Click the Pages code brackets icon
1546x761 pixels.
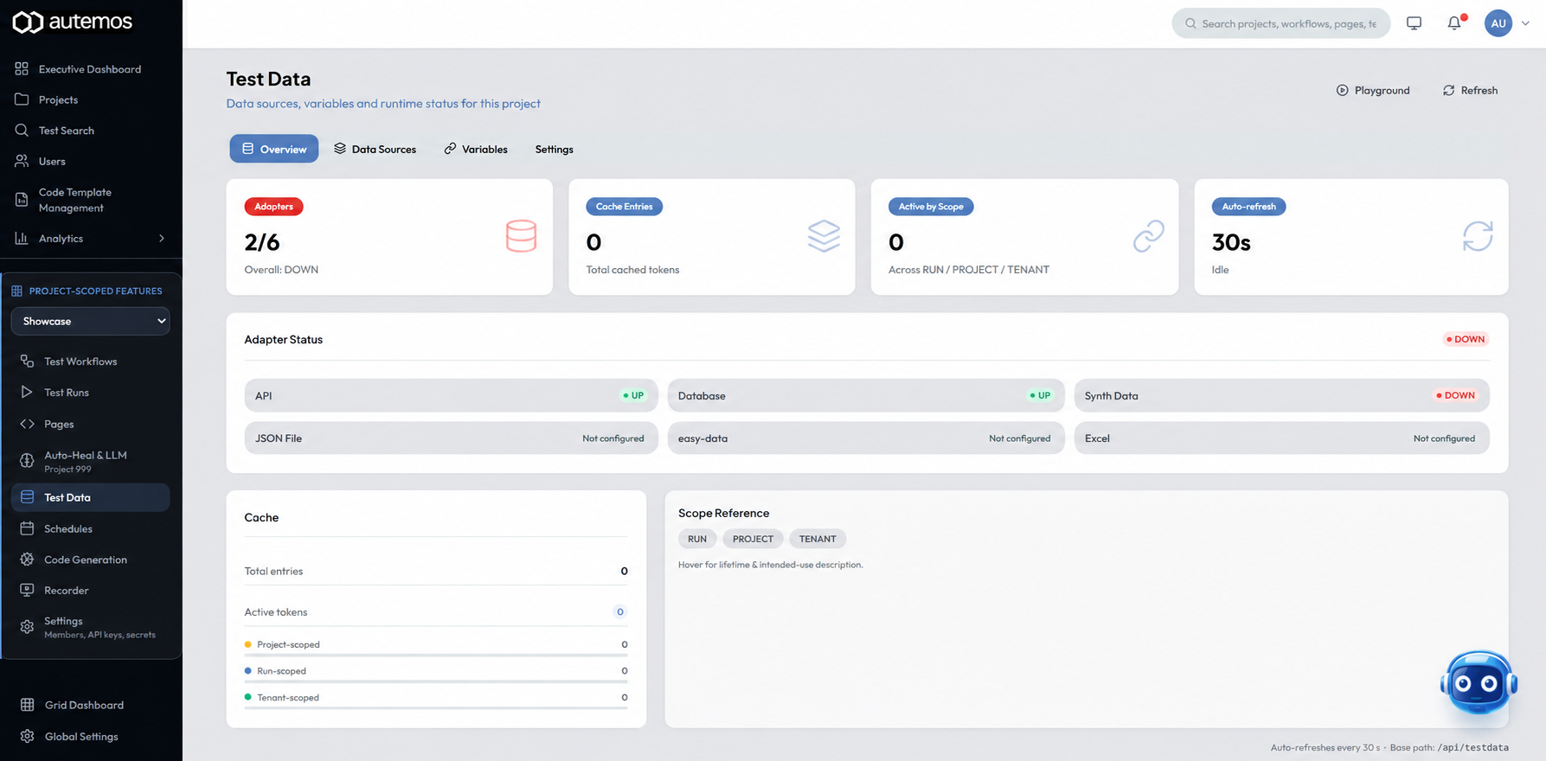[x=27, y=424]
